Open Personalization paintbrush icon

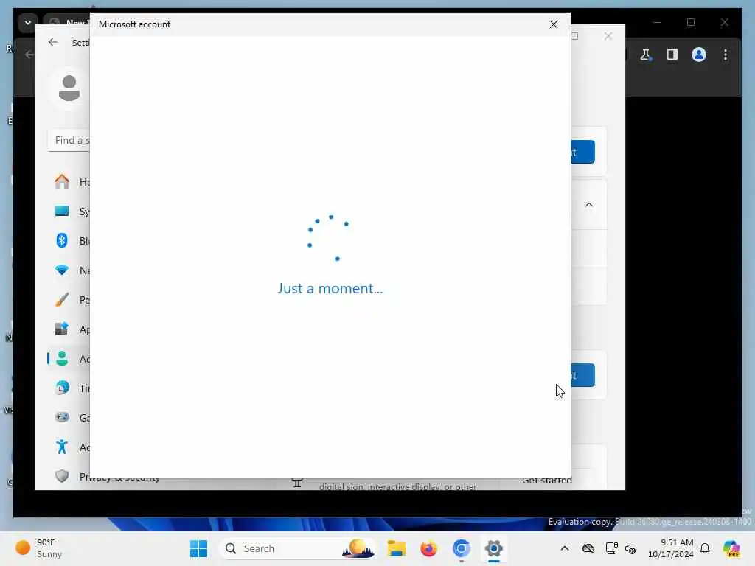pos(62,299)
